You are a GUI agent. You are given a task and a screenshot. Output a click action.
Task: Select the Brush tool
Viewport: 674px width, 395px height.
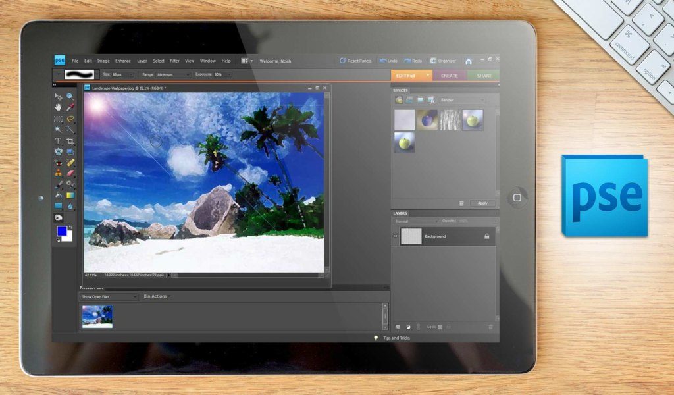(x=58, y=184)
